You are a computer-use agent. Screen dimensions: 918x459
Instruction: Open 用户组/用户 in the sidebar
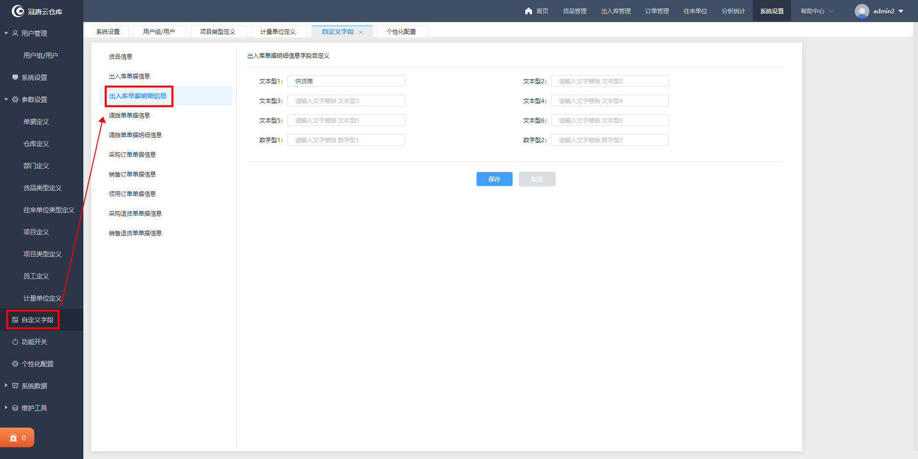tap(41, 55)
